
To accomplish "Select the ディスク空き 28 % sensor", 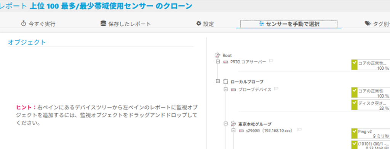I will tap(371, 105).
